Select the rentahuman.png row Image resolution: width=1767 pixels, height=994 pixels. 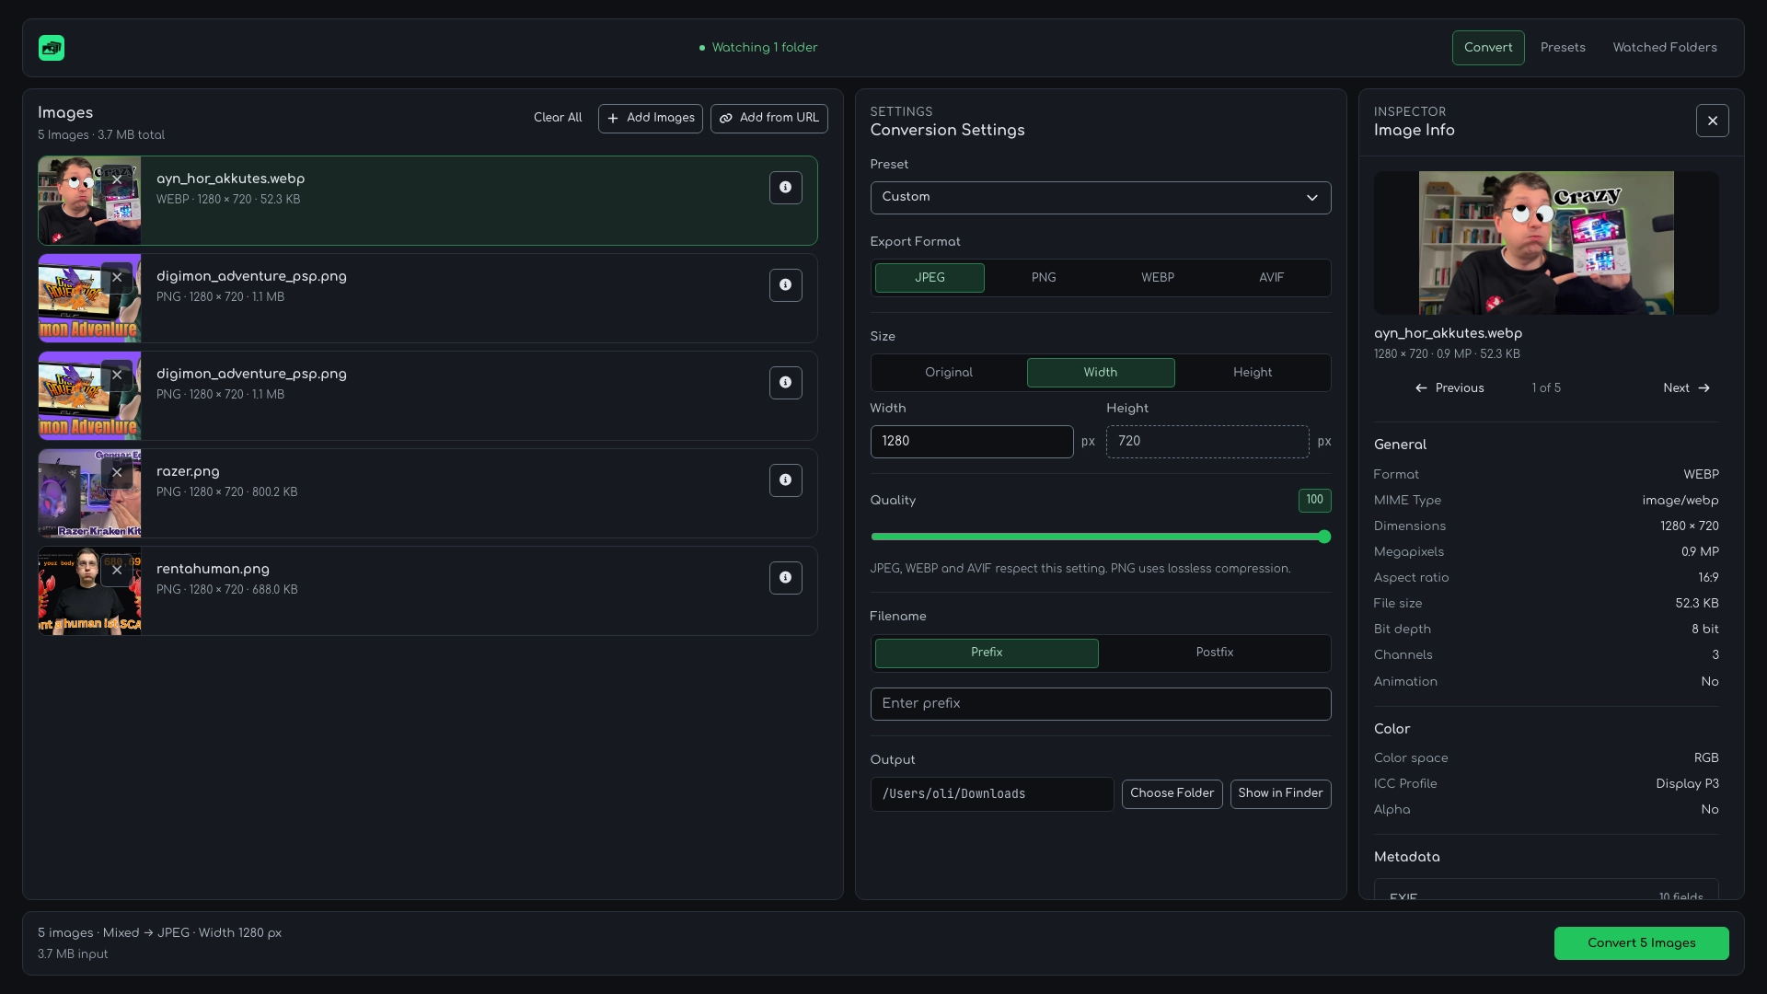[x=428, y=591]
